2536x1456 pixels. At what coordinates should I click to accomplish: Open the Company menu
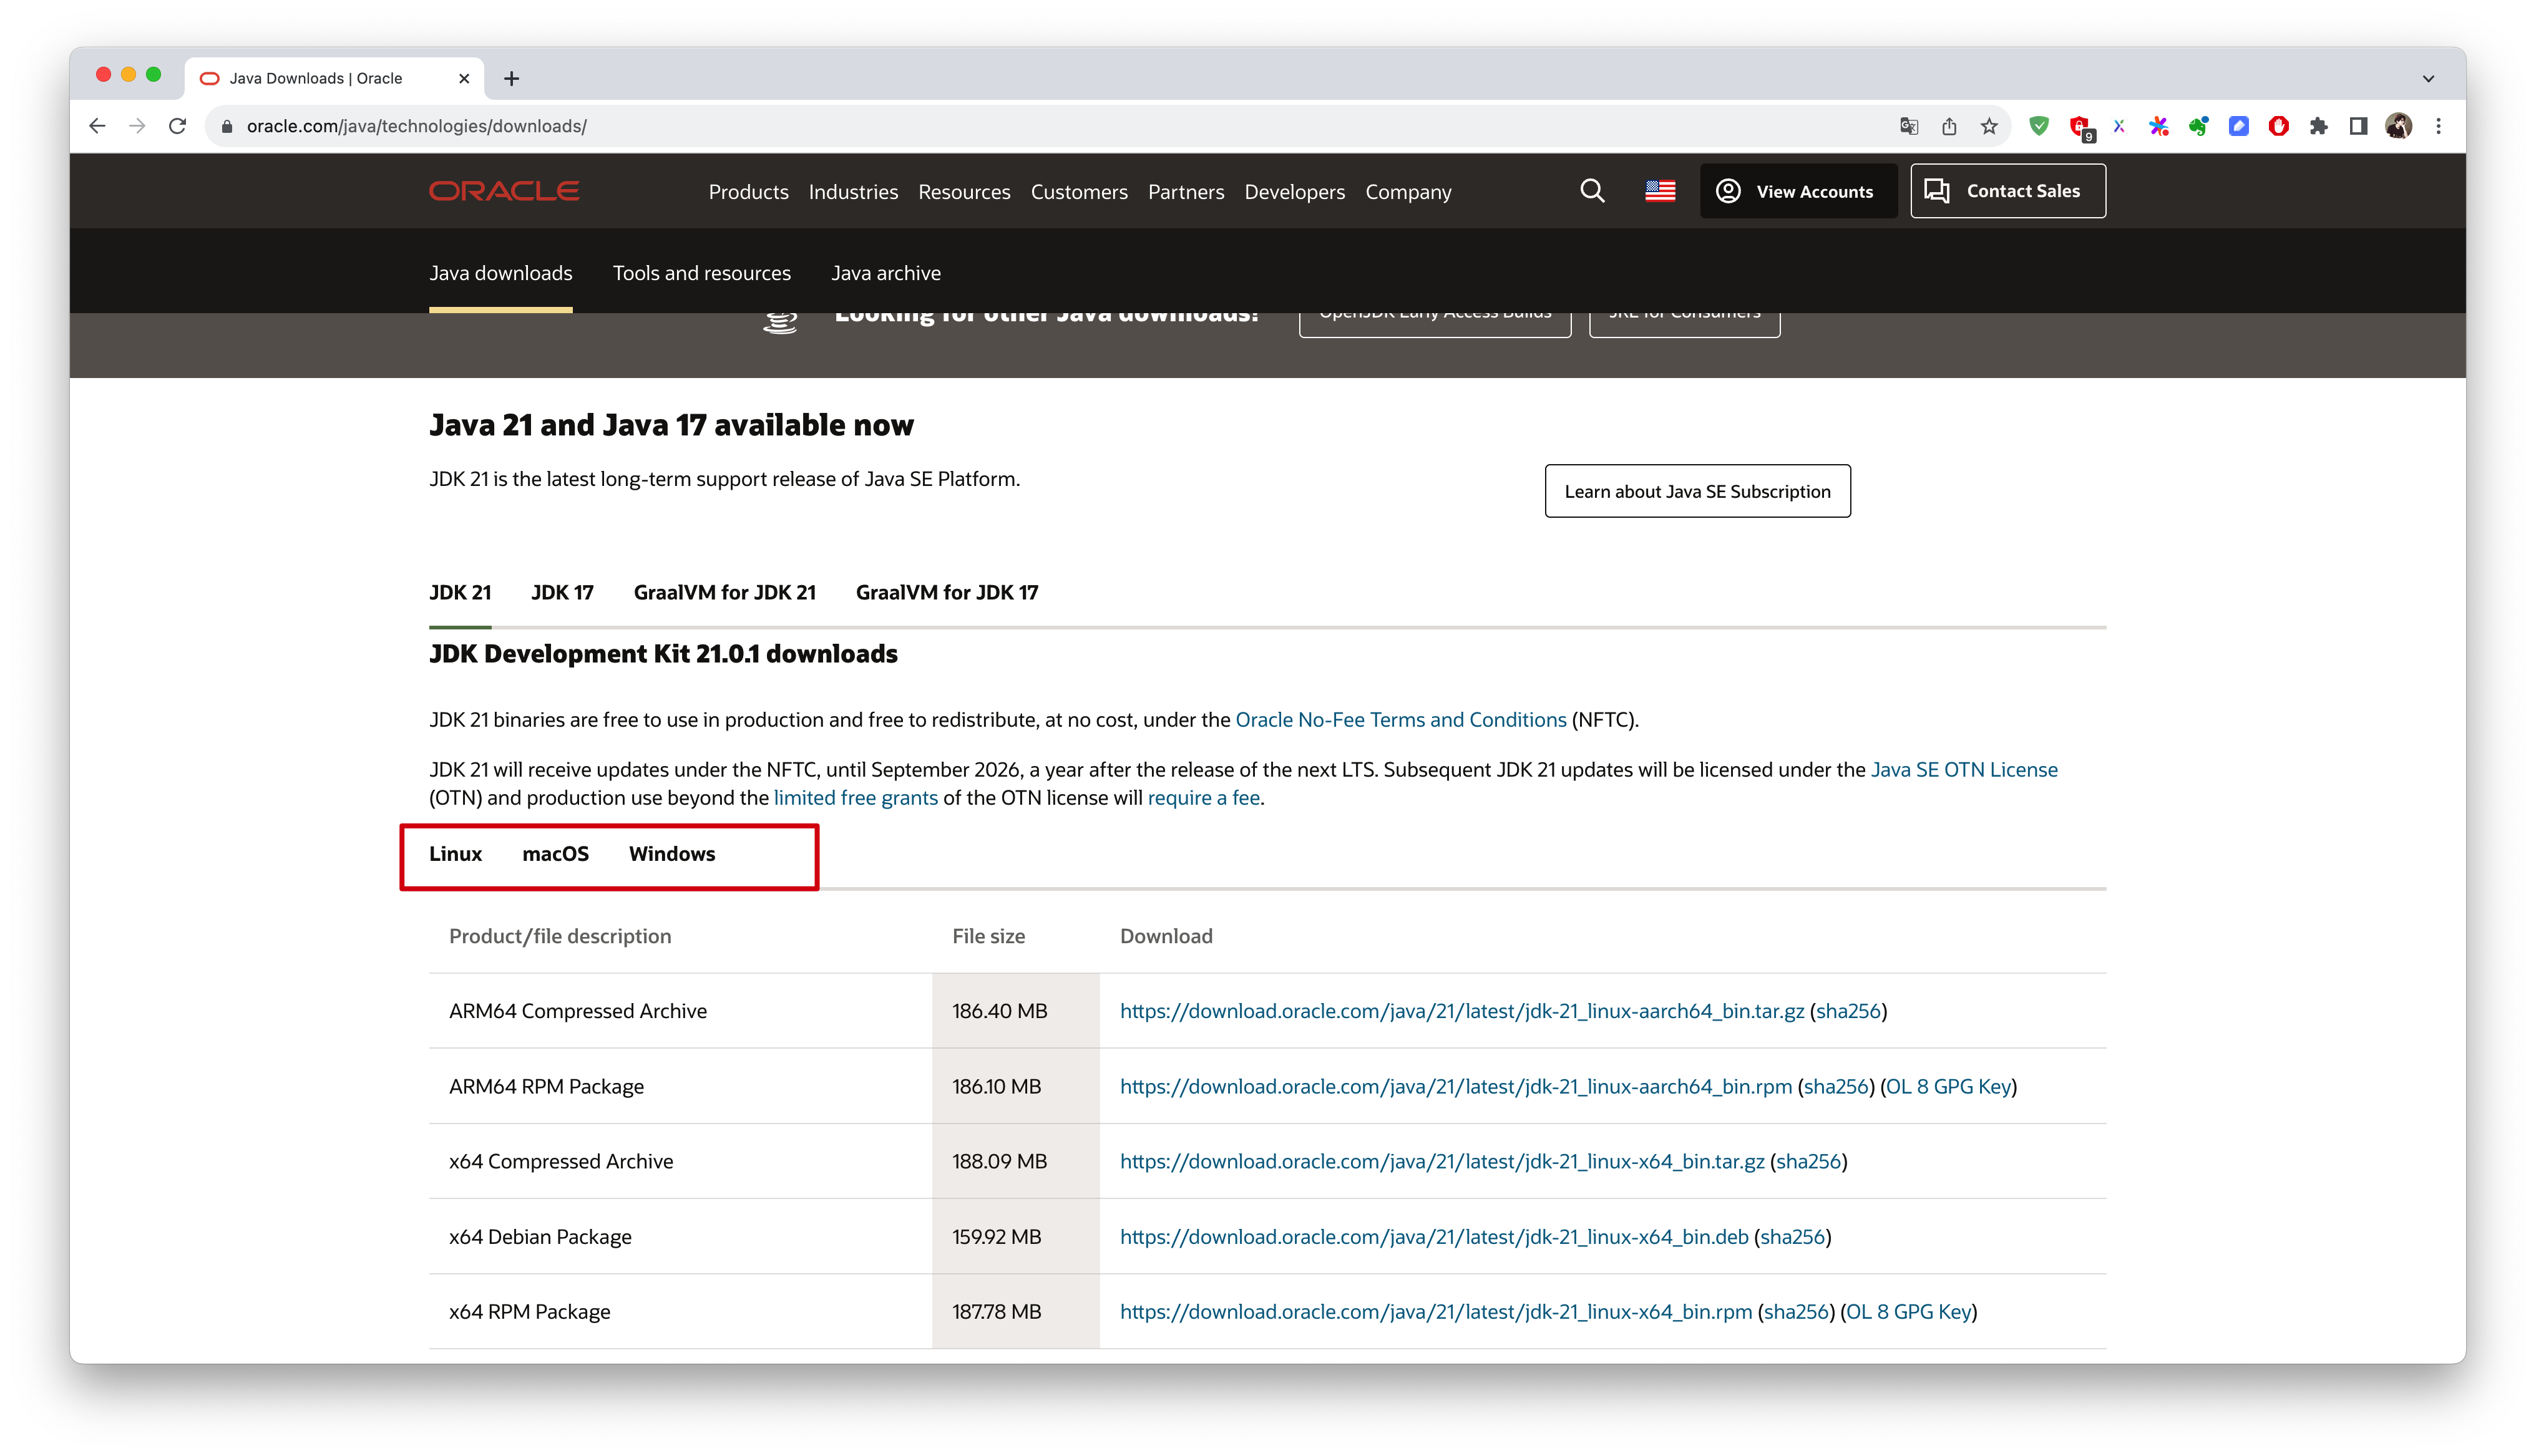pos(1408,192)
